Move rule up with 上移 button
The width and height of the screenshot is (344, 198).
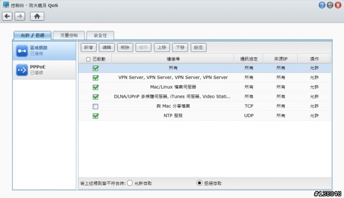click(162, 48)
